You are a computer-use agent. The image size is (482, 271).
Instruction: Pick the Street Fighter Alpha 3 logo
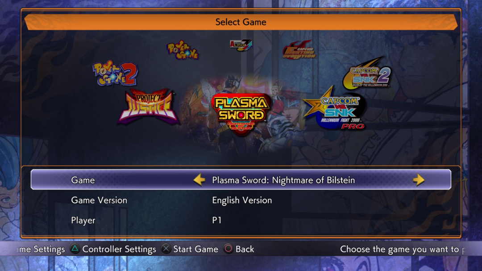241,45
